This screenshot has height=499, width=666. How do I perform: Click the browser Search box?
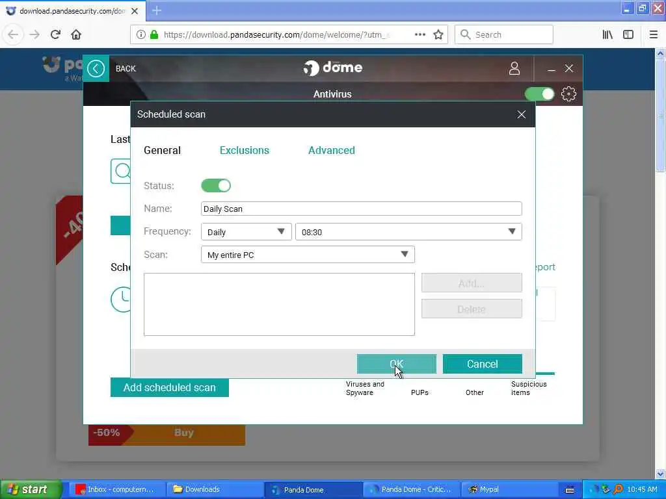pyautogui.click(x=504, y=35)
